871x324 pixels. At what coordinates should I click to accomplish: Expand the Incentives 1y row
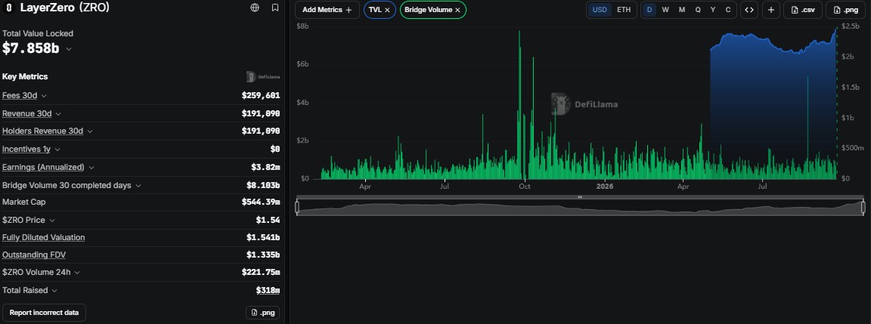[57, 150]
